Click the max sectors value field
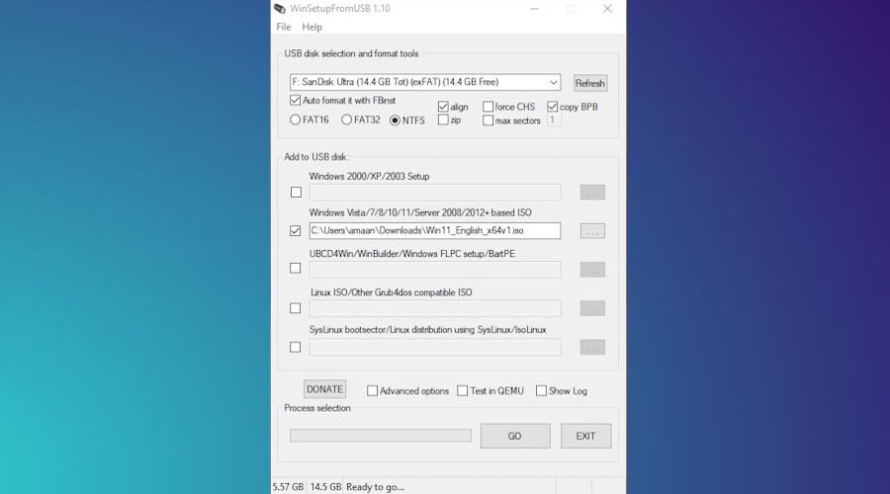This screenshot has width=890, height=494. (554, 121)
